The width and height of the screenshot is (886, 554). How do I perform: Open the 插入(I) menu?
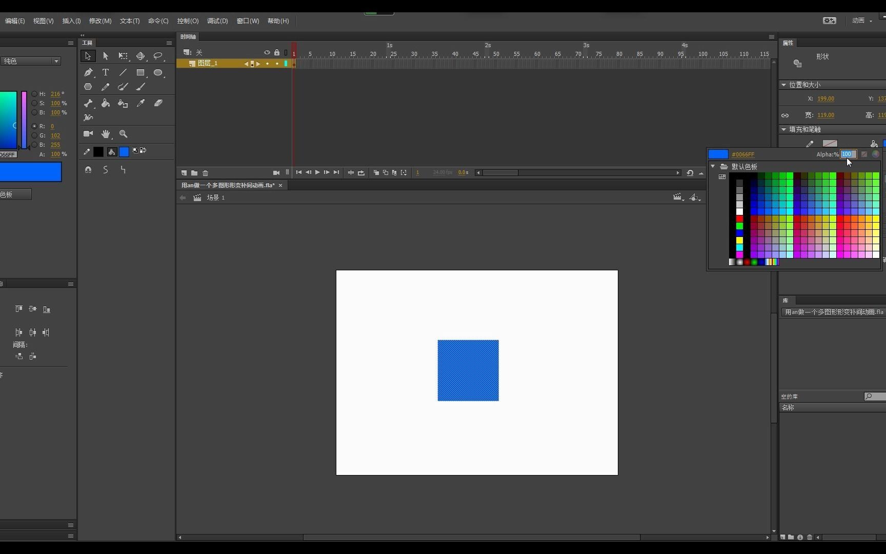click(71, 21)
